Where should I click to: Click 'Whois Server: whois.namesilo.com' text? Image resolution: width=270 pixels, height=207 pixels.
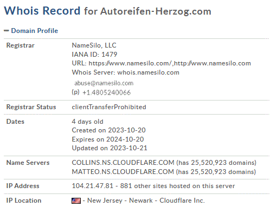tap(125, 72)
